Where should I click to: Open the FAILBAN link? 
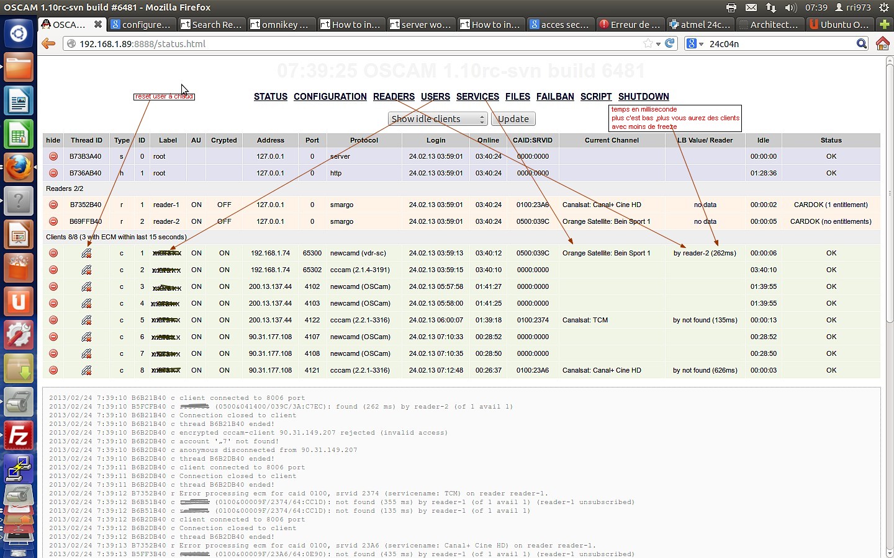coord(555,97)
